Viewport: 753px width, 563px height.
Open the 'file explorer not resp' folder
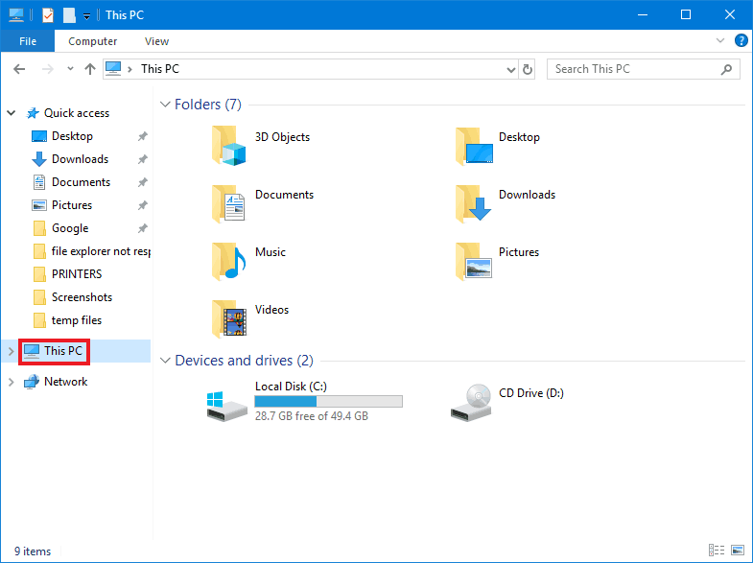(101, 251)
